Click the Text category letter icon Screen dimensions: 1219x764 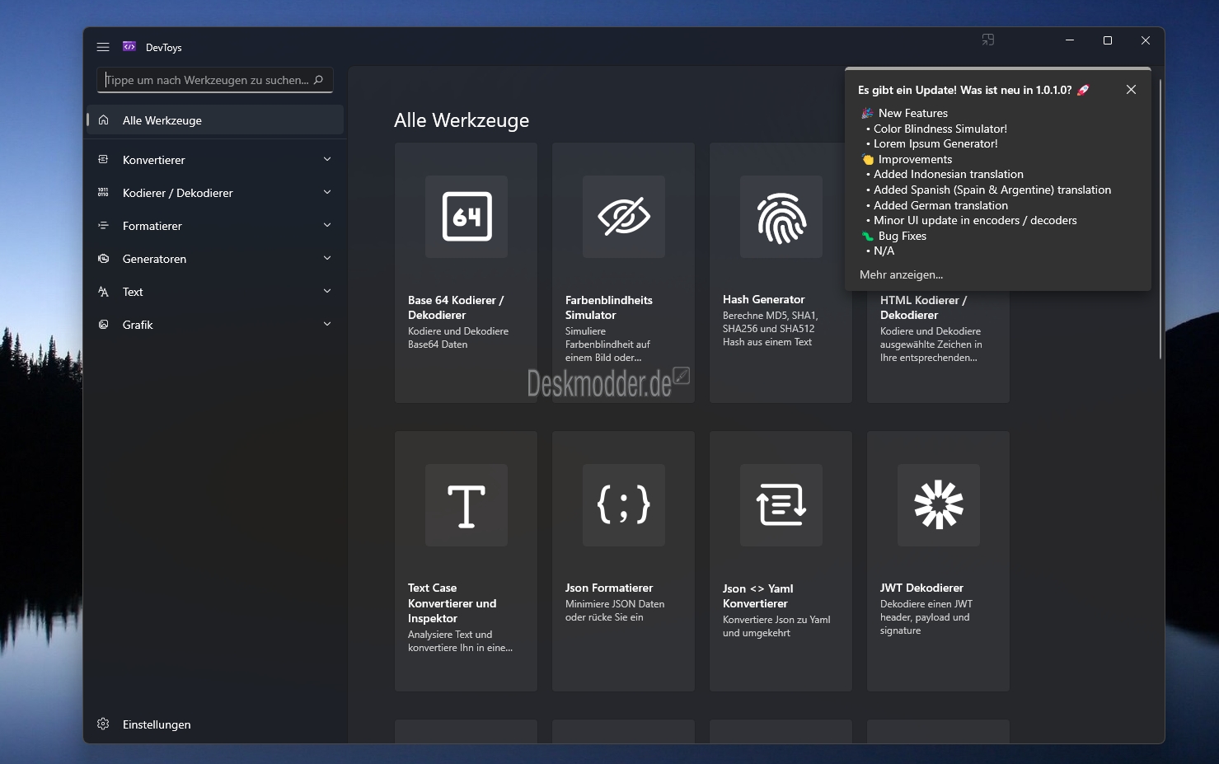pyautogui.click(x=103, y=292)
